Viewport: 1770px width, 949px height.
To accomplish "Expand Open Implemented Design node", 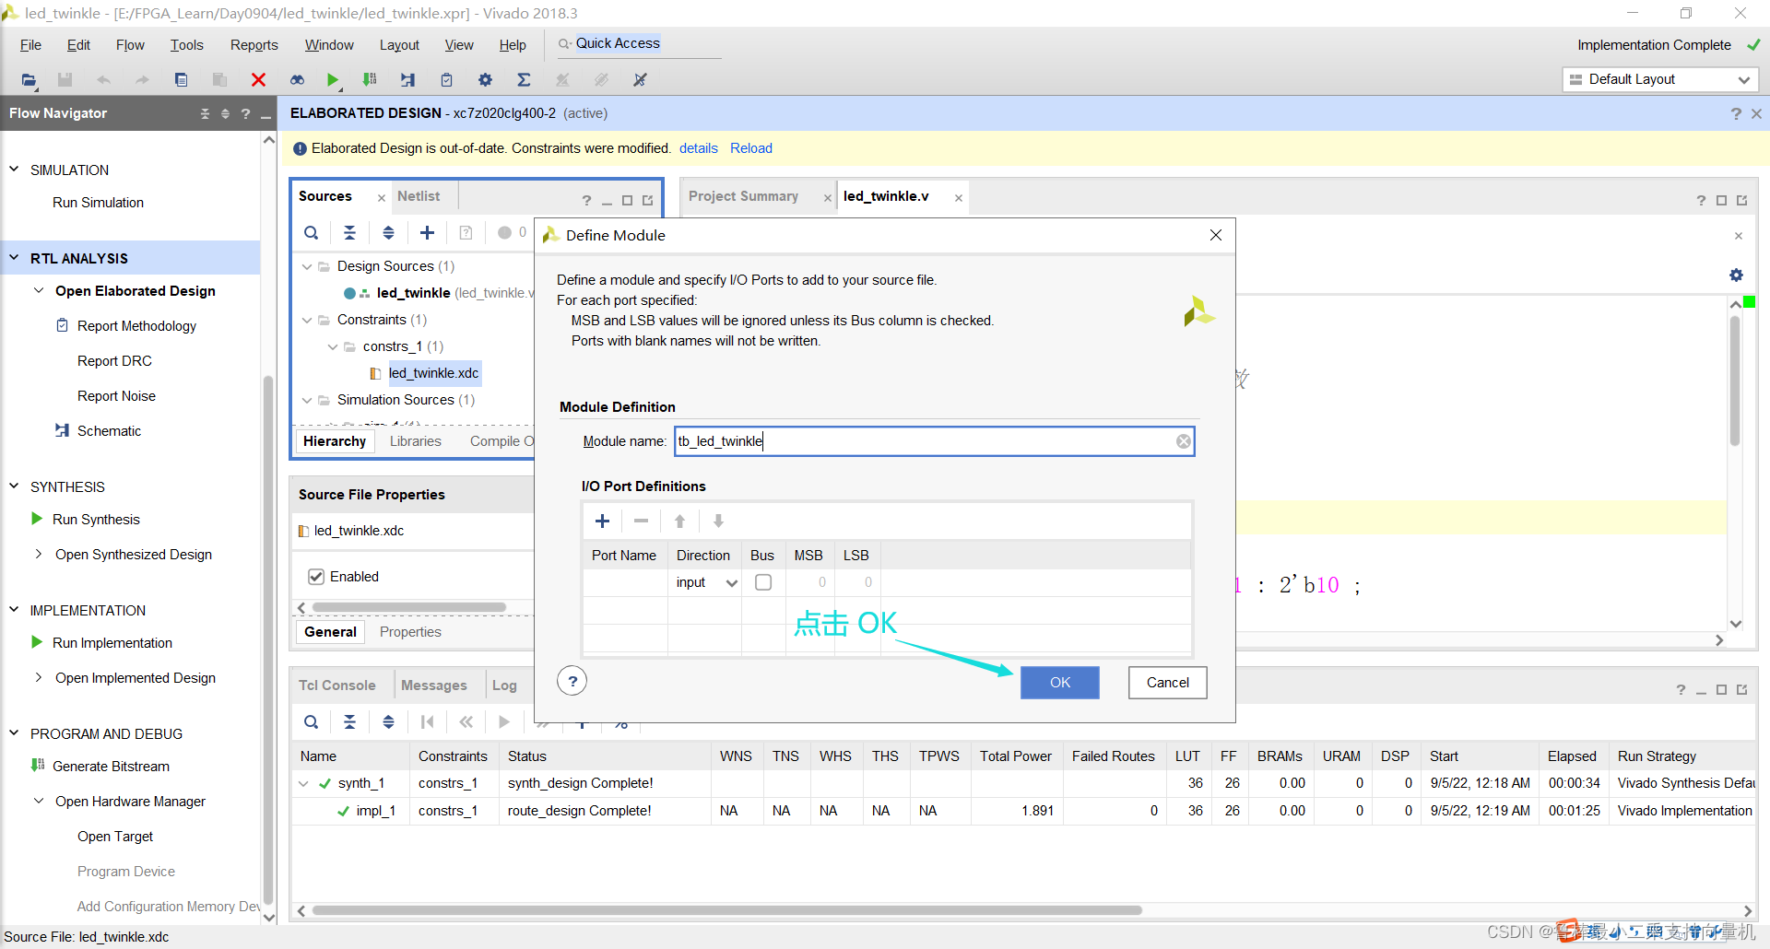I will point(39,677).
